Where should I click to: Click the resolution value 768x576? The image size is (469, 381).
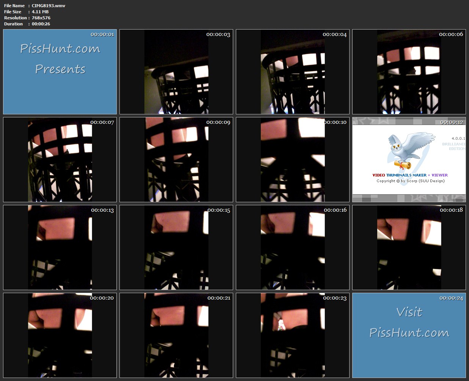click(41, 18)
